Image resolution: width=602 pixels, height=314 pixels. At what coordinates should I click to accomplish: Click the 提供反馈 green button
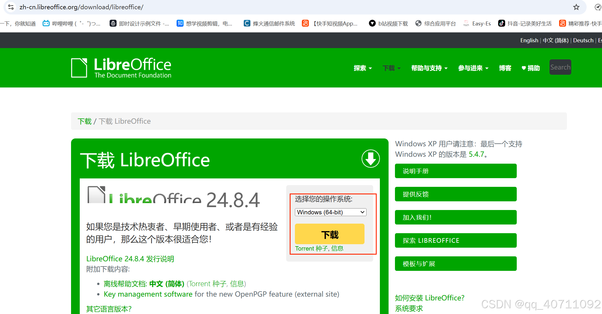click(456, 194)
